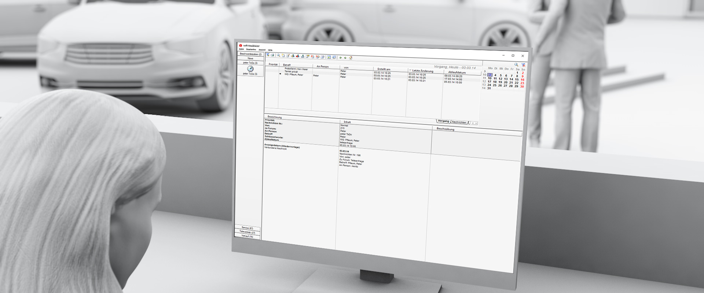Open the Beschwerdesystem (2) sidebar group
This screenshot has height=293, width=704.
(250, 54)
